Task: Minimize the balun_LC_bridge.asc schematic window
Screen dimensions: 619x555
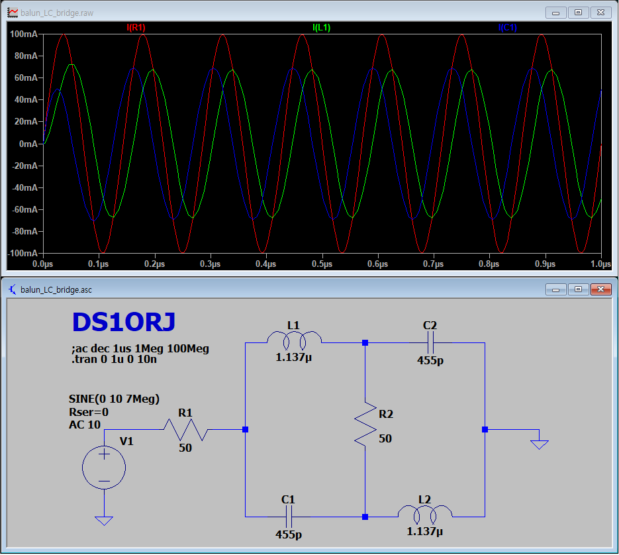Action: click(556, 289)
